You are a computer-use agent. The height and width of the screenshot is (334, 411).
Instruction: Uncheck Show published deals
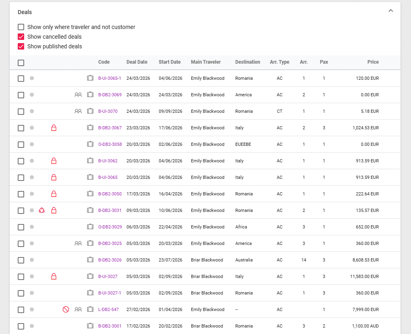pos(21,46)
